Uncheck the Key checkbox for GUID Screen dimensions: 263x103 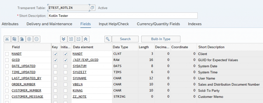pos(55,60)
